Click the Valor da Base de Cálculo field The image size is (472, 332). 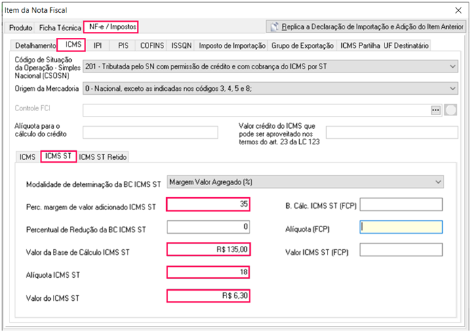point(208,250)
